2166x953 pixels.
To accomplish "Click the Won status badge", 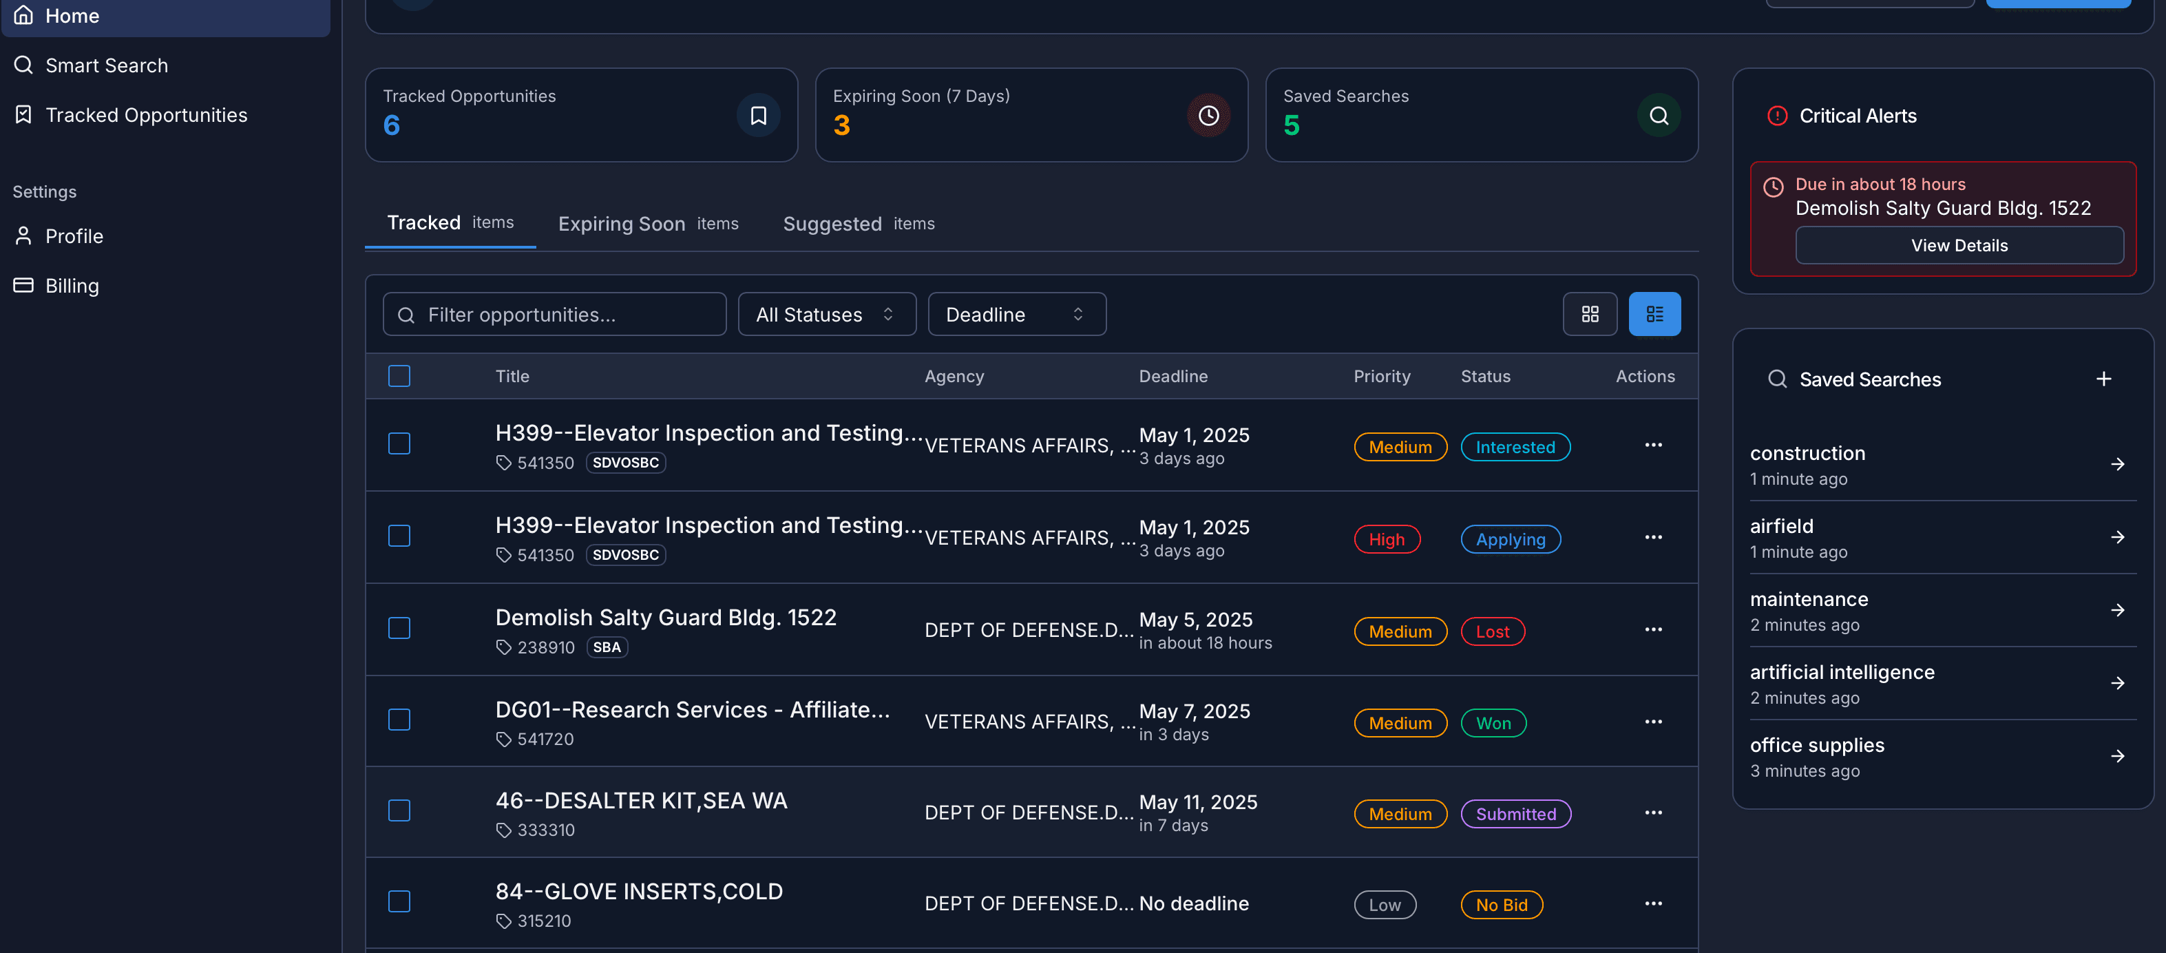I will [1493, 724].
